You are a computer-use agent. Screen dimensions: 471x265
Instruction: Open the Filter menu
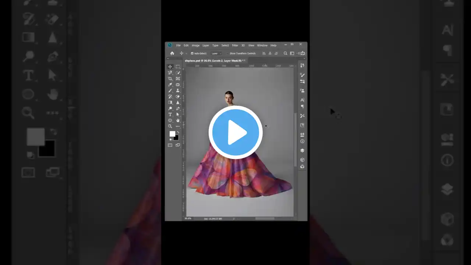click(x=235, y=45)
